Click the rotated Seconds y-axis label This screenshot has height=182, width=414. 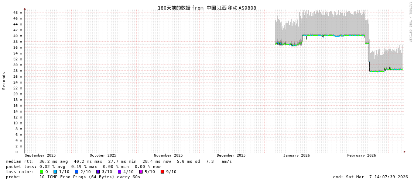[4, 81]
